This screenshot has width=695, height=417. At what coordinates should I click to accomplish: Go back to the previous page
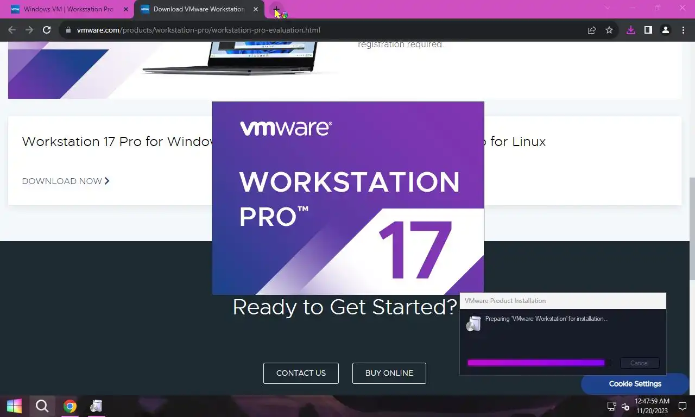[x=12, y=30]
